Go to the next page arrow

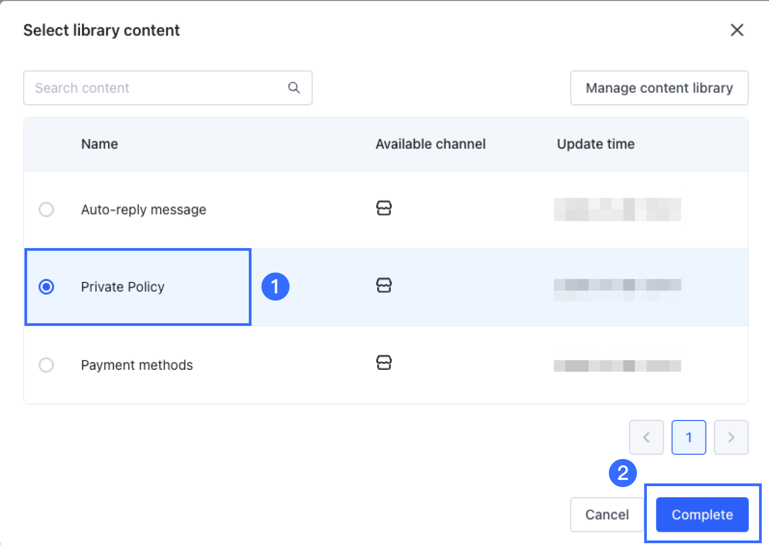coord(731,437)
